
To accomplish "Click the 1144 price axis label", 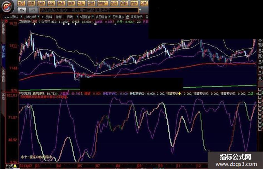I will click(13, 68).
